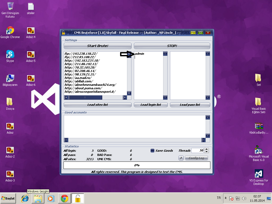Image resolution: width=272 pixels, height=204 pixels.
Task: Click the Threads value field
Action: coord(198,150)
